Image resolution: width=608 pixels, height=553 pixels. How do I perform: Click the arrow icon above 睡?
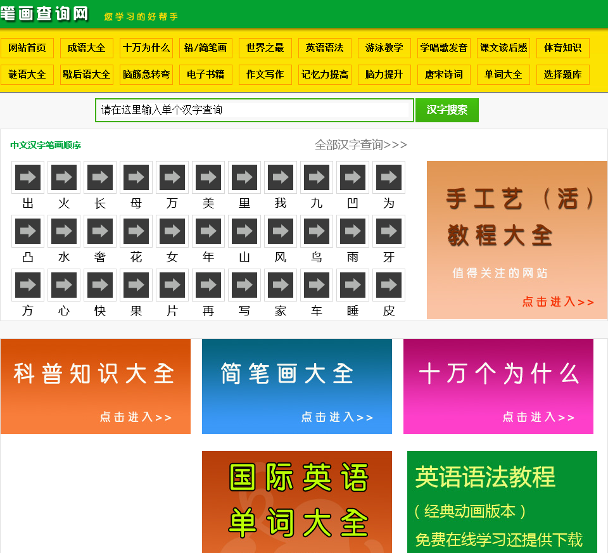[353, 285]
